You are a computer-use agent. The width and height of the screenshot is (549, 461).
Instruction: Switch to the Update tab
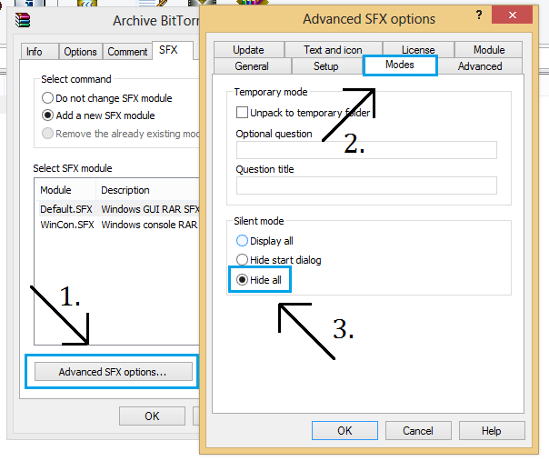point(248,50)
